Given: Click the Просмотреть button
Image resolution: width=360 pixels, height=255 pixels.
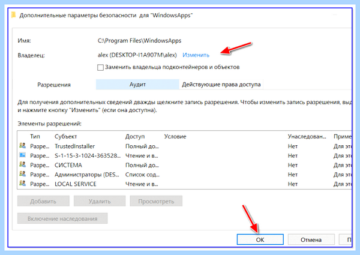Looking at the screenshot, I should coord(156,201).
